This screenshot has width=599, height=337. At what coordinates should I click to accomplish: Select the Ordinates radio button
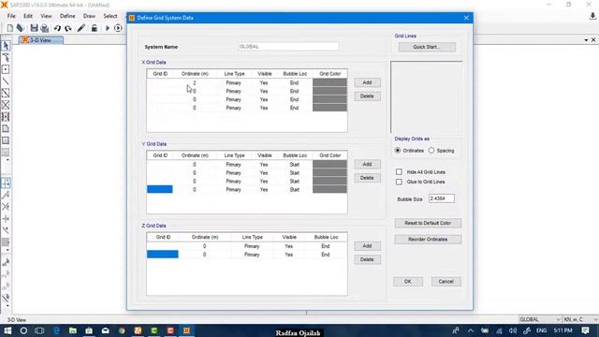coord(398,151)
